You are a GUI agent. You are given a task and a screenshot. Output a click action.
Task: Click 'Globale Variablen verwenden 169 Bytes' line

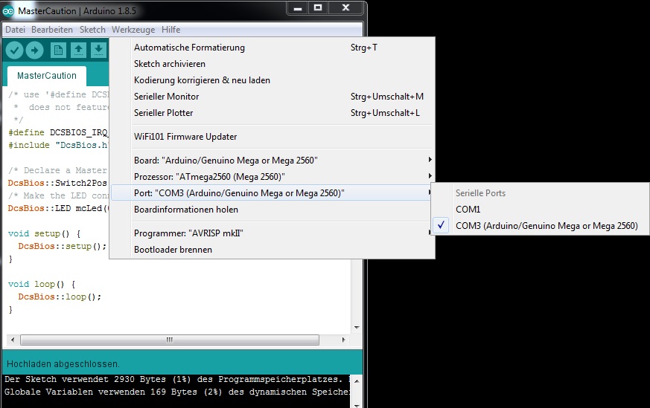[x=177, y=392]
